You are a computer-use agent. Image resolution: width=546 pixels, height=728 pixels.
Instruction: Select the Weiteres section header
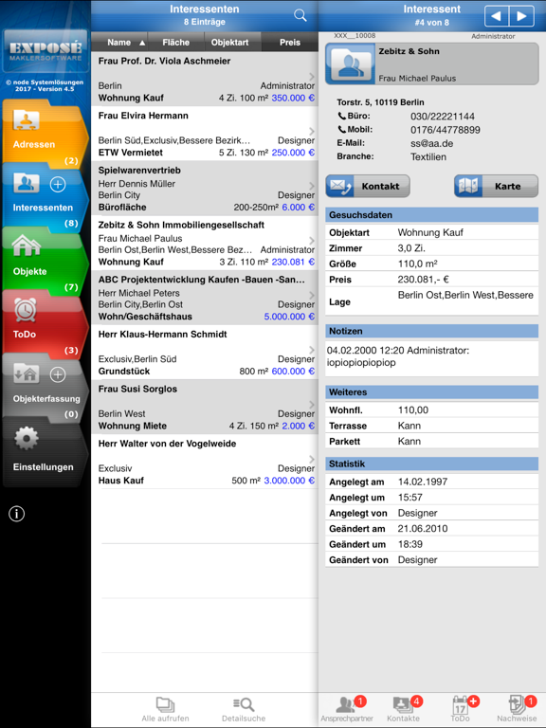(432, 392)
